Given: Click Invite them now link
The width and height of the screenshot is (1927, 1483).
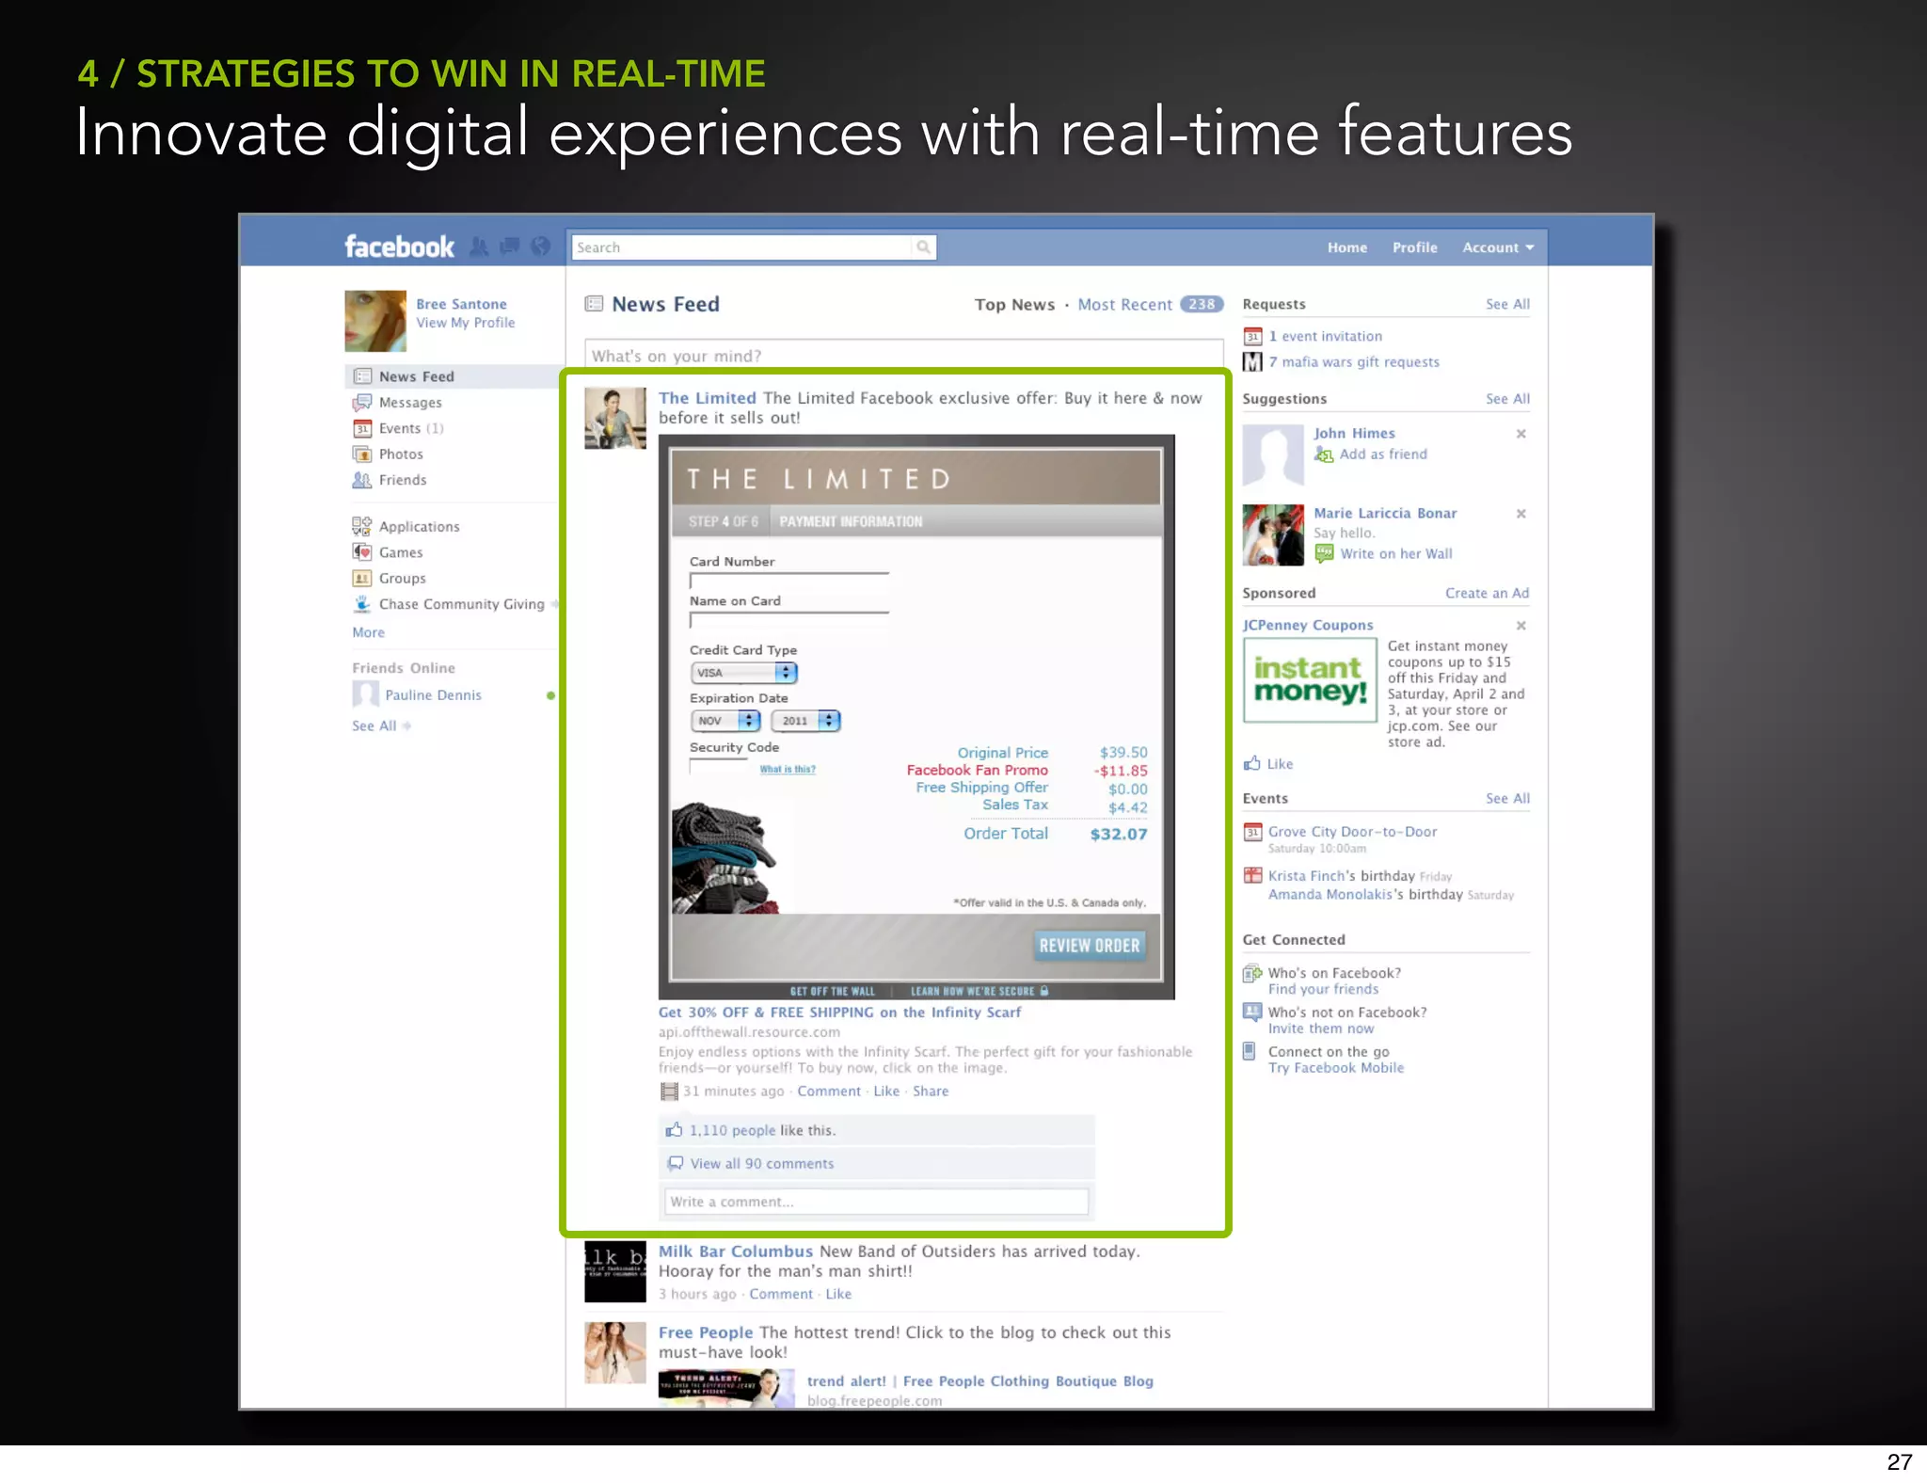Looking at the screenshot, I should tap(1320, 1029).
